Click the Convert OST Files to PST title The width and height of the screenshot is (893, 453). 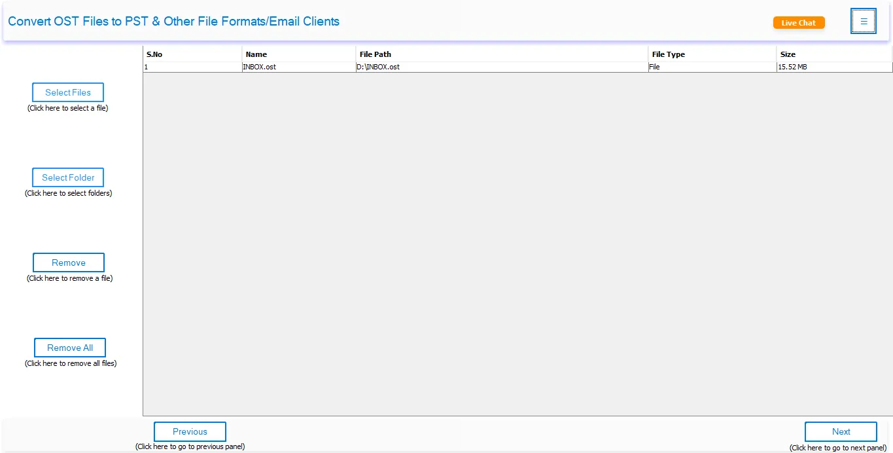174,21
